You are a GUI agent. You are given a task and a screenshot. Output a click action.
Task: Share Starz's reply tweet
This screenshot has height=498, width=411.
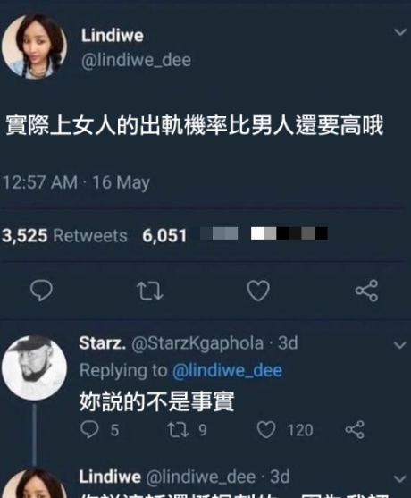[x=355, y=430]
